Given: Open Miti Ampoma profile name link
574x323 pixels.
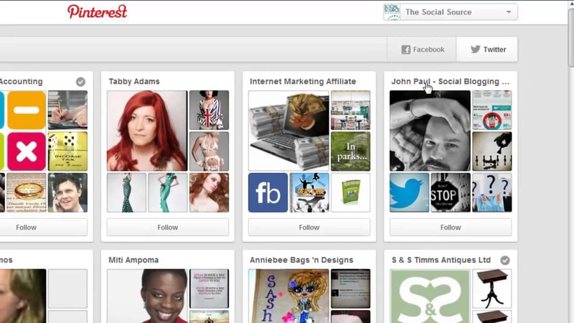Looking at the screenshot, I should click(133, 260).
